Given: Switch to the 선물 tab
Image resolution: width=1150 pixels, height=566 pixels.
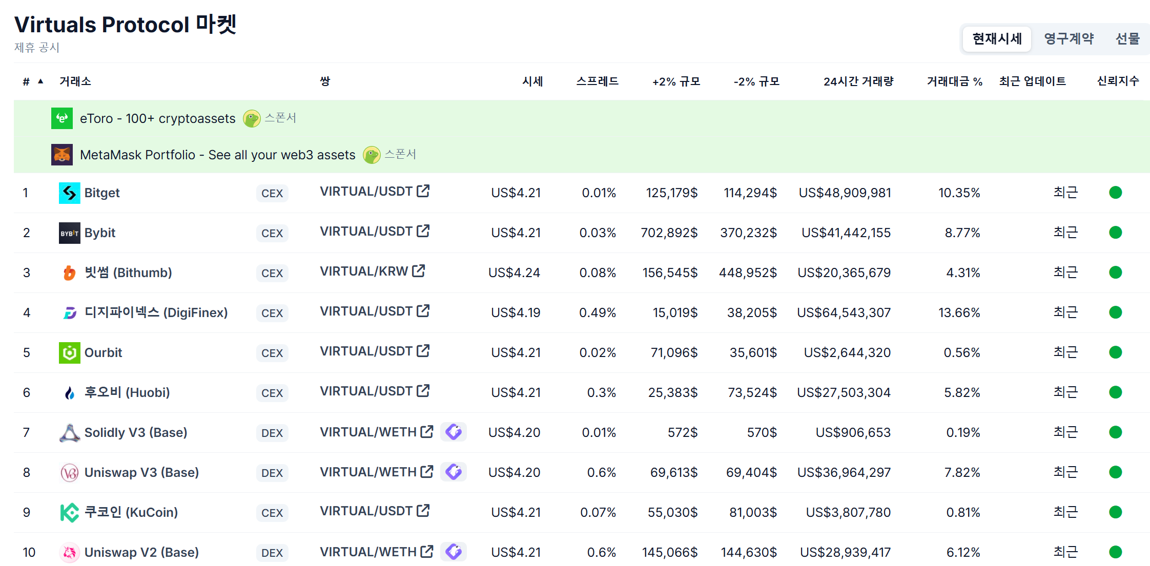Looking at the screenshot, I should click(1127, 39).
